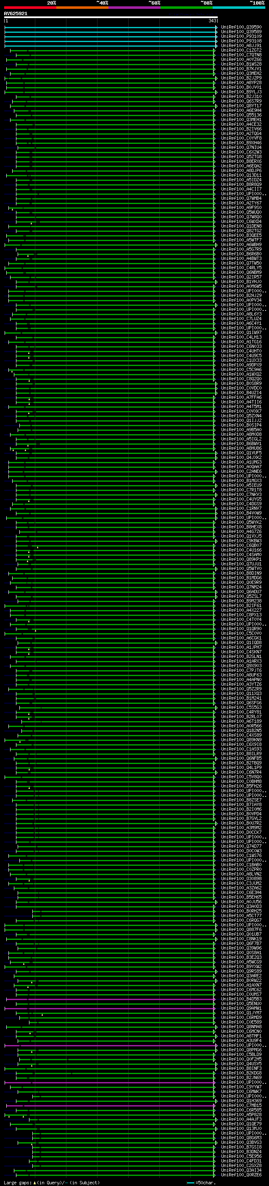Screen dimensions: 269x1186
Task: Open hit UniRef100_Q8YT17
Action: 241,106
